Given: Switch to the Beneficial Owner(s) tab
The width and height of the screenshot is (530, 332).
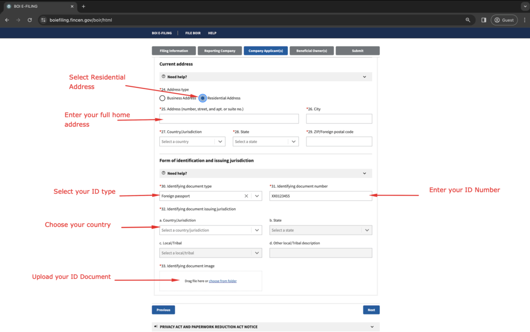Looking at the screenshot, I should (x=312, y=51).
